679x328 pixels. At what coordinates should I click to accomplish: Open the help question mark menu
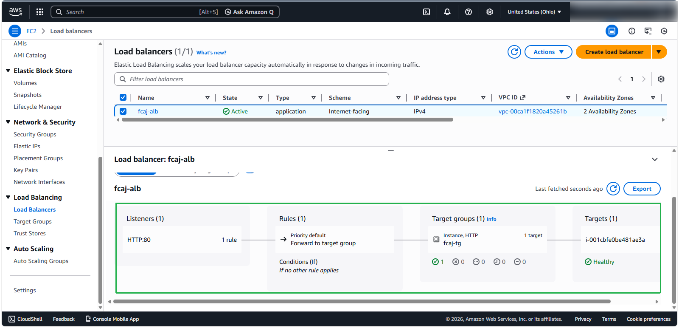click(x=469, y=12)
